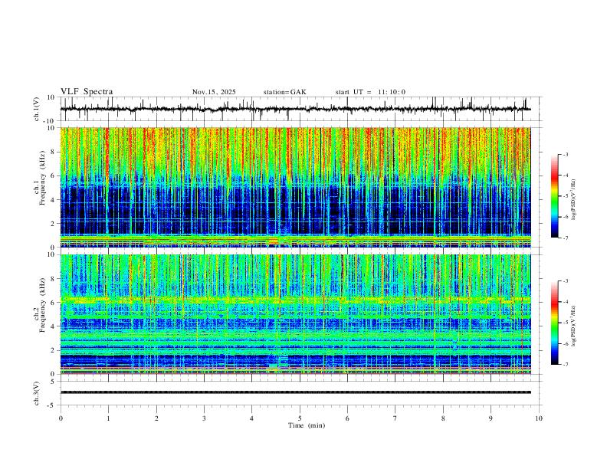Click time axis tick label "5"

tap(300, 418)
